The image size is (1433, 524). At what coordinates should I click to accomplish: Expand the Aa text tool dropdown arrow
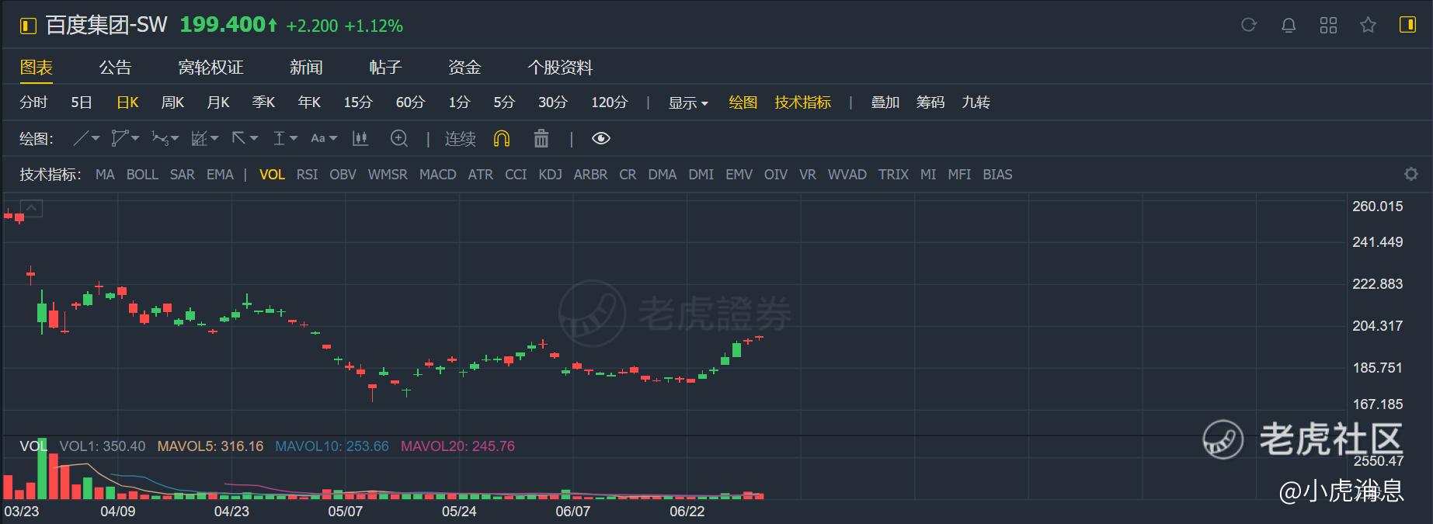333,138
